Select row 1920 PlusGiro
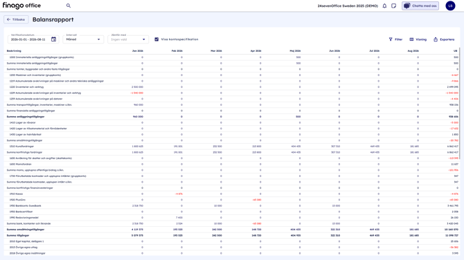This screenshot has height=260, width=464. click(232, 200)
